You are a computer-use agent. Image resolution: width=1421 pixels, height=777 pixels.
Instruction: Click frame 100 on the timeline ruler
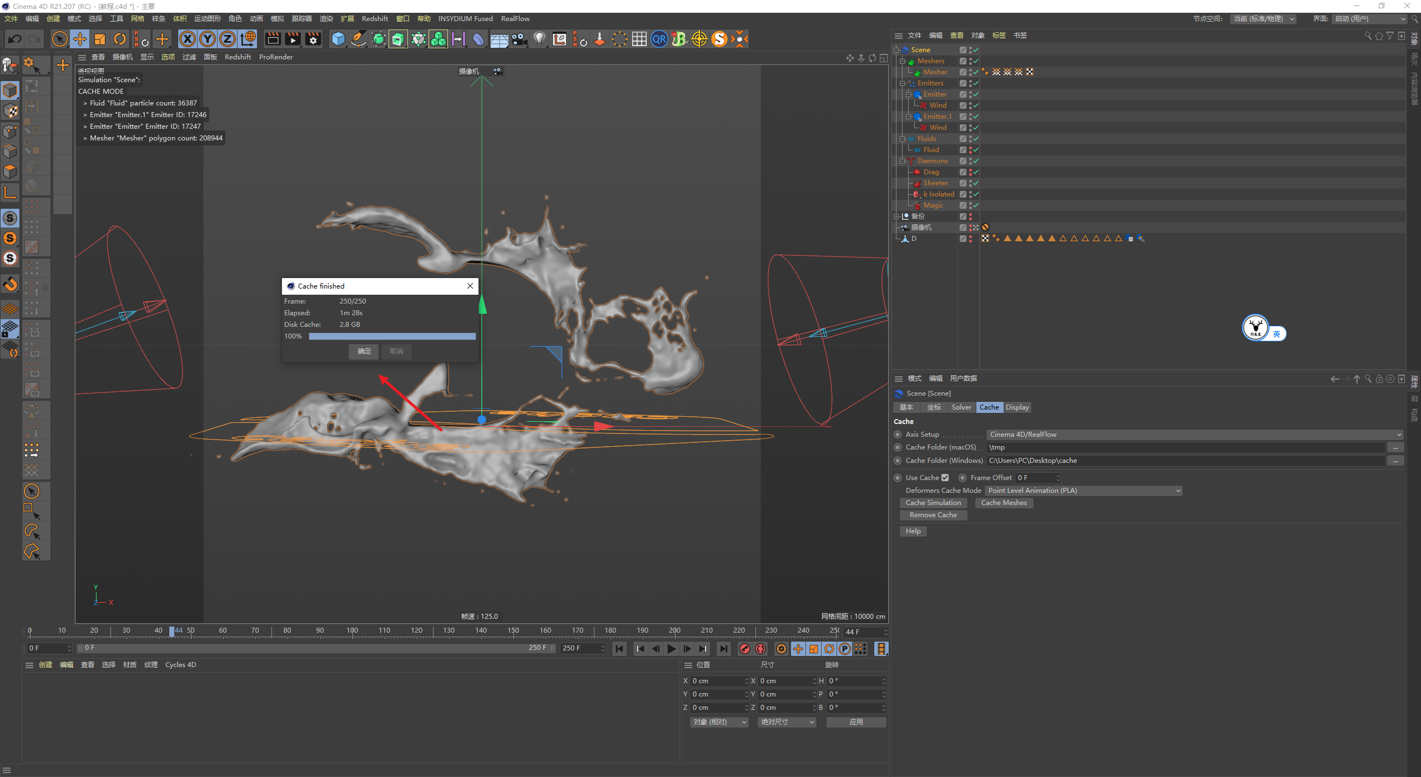(x=352, y=631)
